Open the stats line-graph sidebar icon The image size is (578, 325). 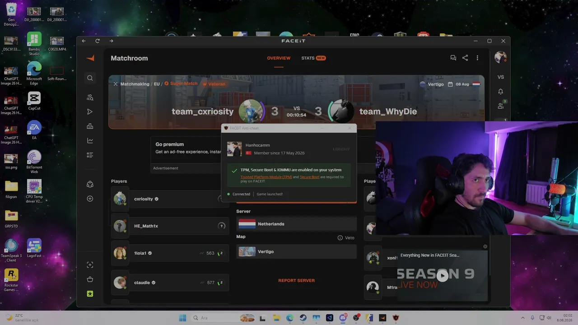tap(90, 141)
